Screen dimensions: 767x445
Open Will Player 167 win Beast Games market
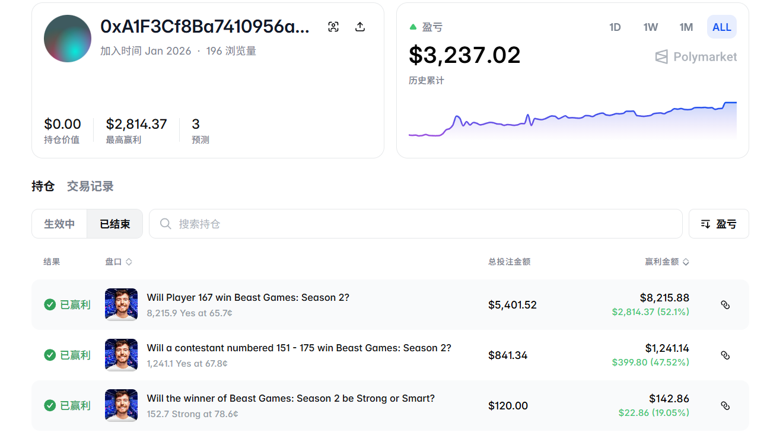(x=248, y=298)
